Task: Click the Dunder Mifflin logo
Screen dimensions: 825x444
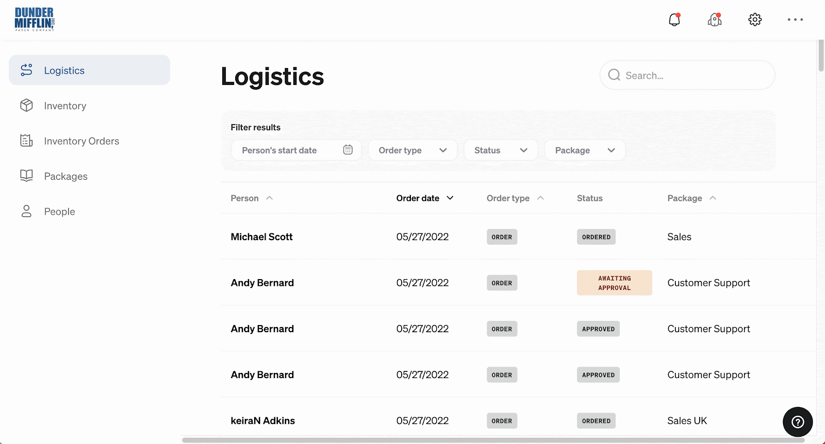Action: [x=35, y=20]
